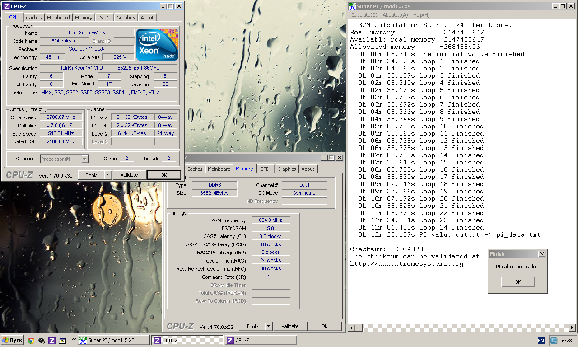The image size is (578, 347).
Task: Click OK in front CPU-Z window
Action: click(x=163, y=175)
